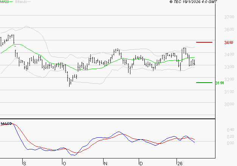Click the 3200 price axis label

click(229, 79)
